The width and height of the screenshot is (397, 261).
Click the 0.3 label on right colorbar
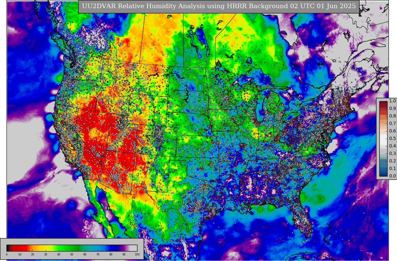393,153
